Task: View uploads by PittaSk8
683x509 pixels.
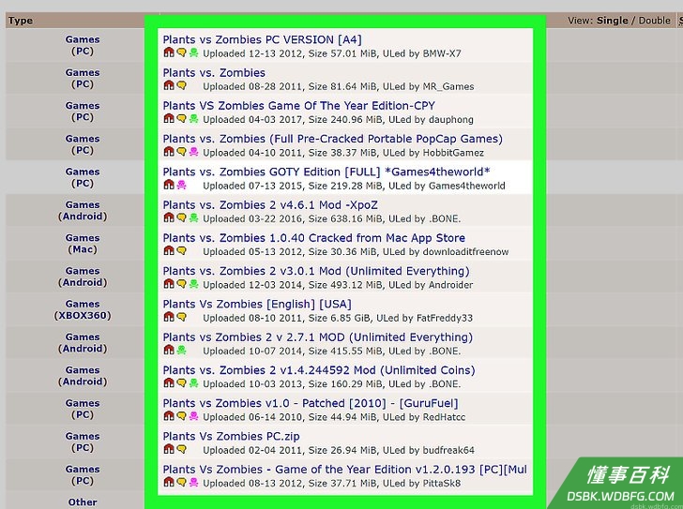Action: (442, 484)
